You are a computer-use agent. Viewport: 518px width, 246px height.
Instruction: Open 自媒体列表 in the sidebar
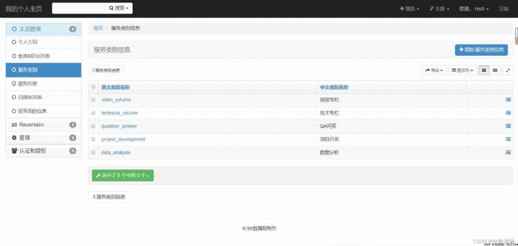(43, 97)
